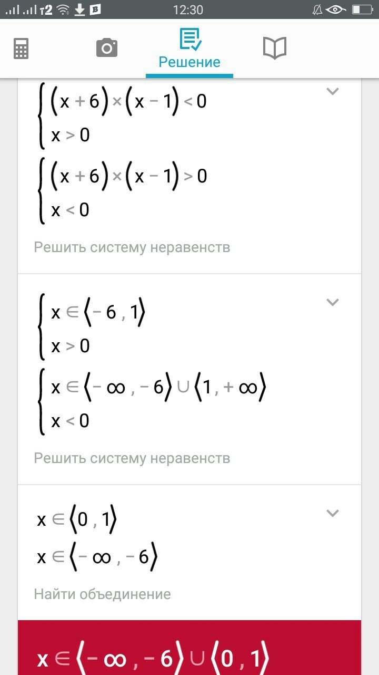This screenshot has height=675, width=379.
Task: Tap the Решение checklist icon
Action: point(189,39)
